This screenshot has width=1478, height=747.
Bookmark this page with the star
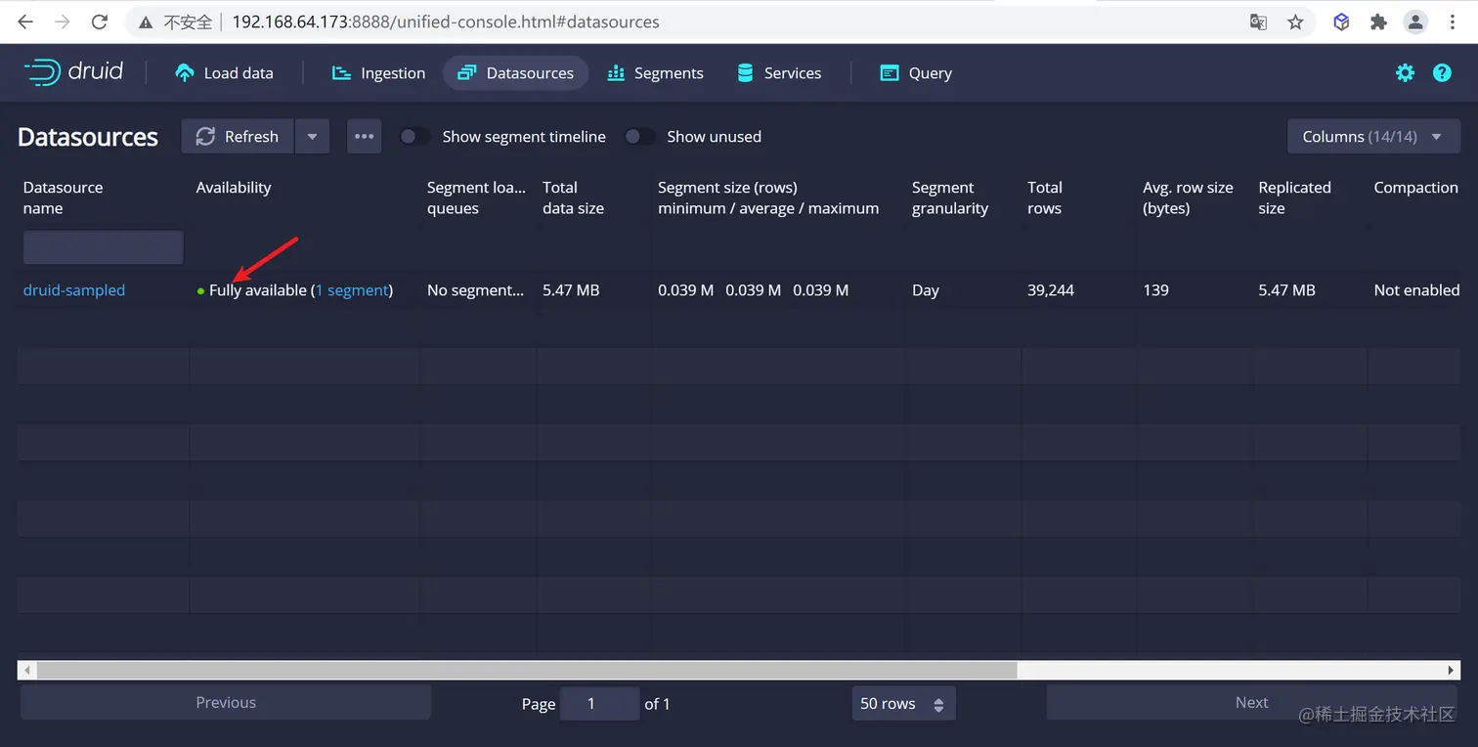pyautogui.click(x=1295, y=22)
